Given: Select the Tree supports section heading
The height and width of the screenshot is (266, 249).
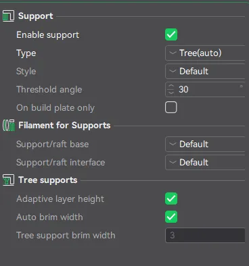Looking at the screenshot, I should point(48,180).
